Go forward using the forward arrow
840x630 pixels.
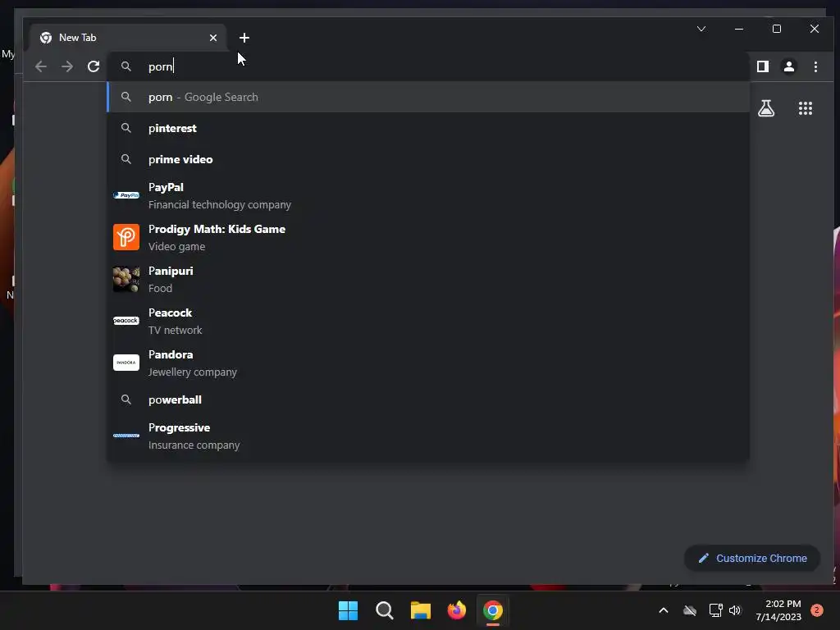coord(67,66)
